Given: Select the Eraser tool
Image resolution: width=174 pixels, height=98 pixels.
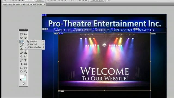Looking at the screenshot, I should pyautogui.click(x=21, y=53).
